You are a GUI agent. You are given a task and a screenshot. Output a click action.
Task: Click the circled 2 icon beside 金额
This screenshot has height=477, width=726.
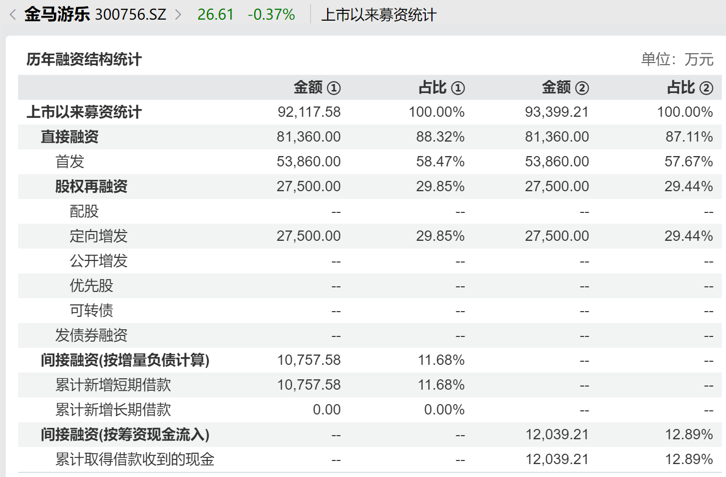(x=582, y=88)
